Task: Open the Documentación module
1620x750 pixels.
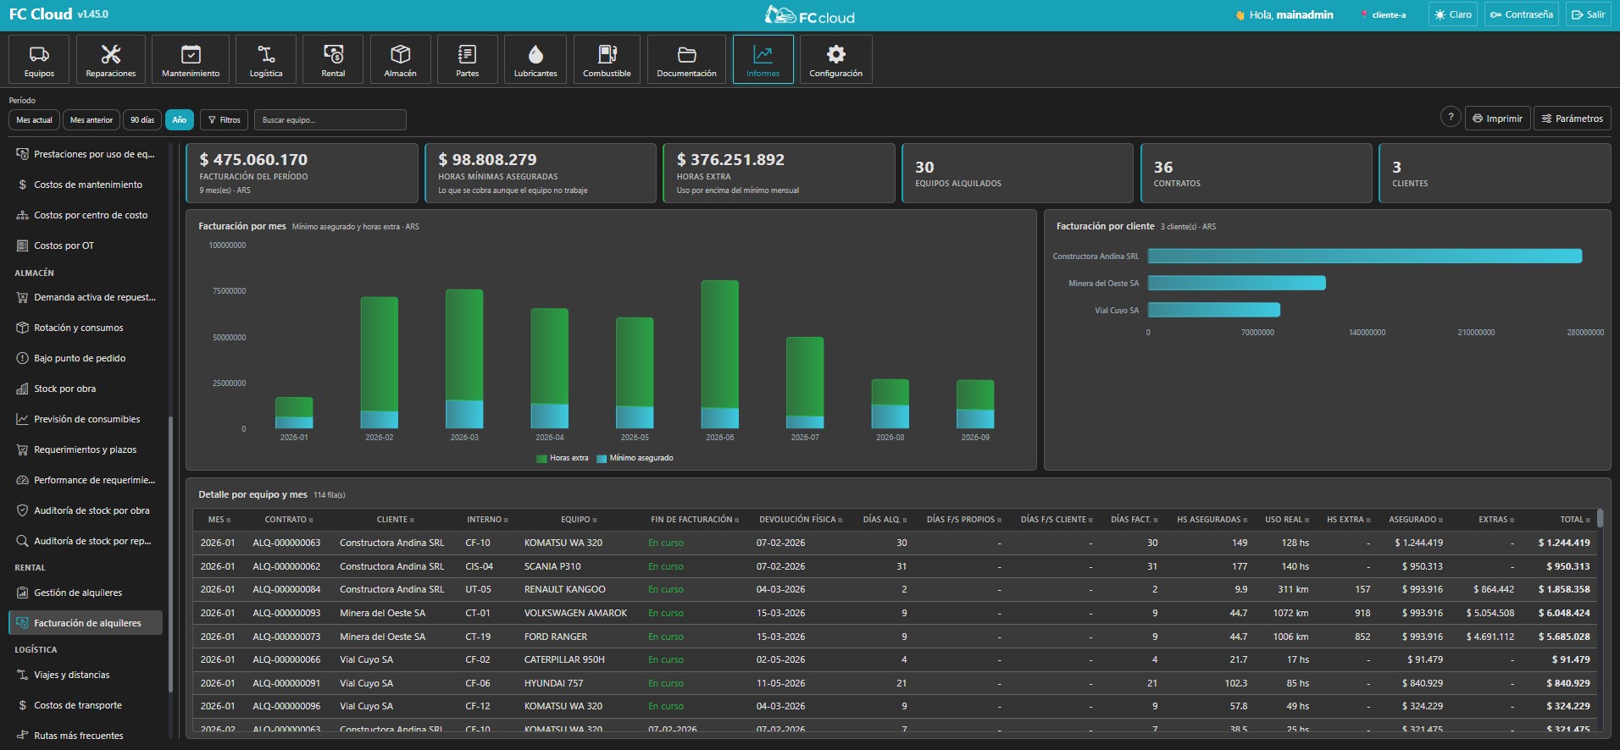Action: click(686, 59)
